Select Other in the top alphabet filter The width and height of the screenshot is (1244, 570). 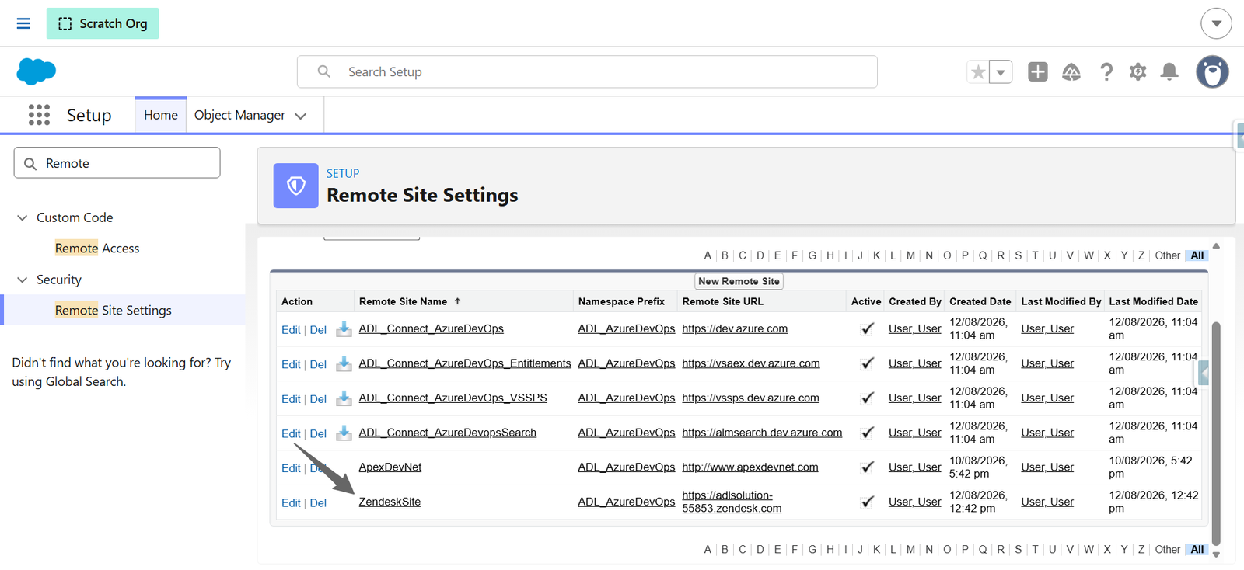1167,255
